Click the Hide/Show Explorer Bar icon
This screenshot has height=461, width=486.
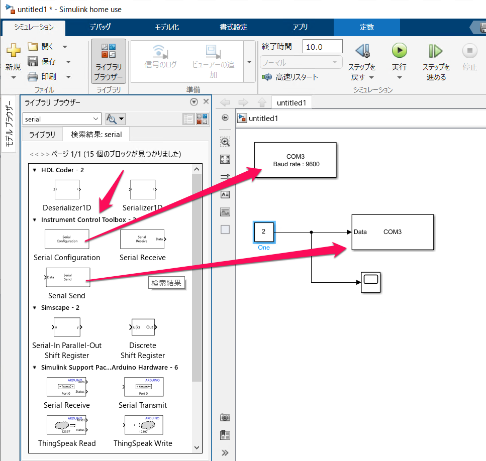pyautogui.click(x=225, y=118)
